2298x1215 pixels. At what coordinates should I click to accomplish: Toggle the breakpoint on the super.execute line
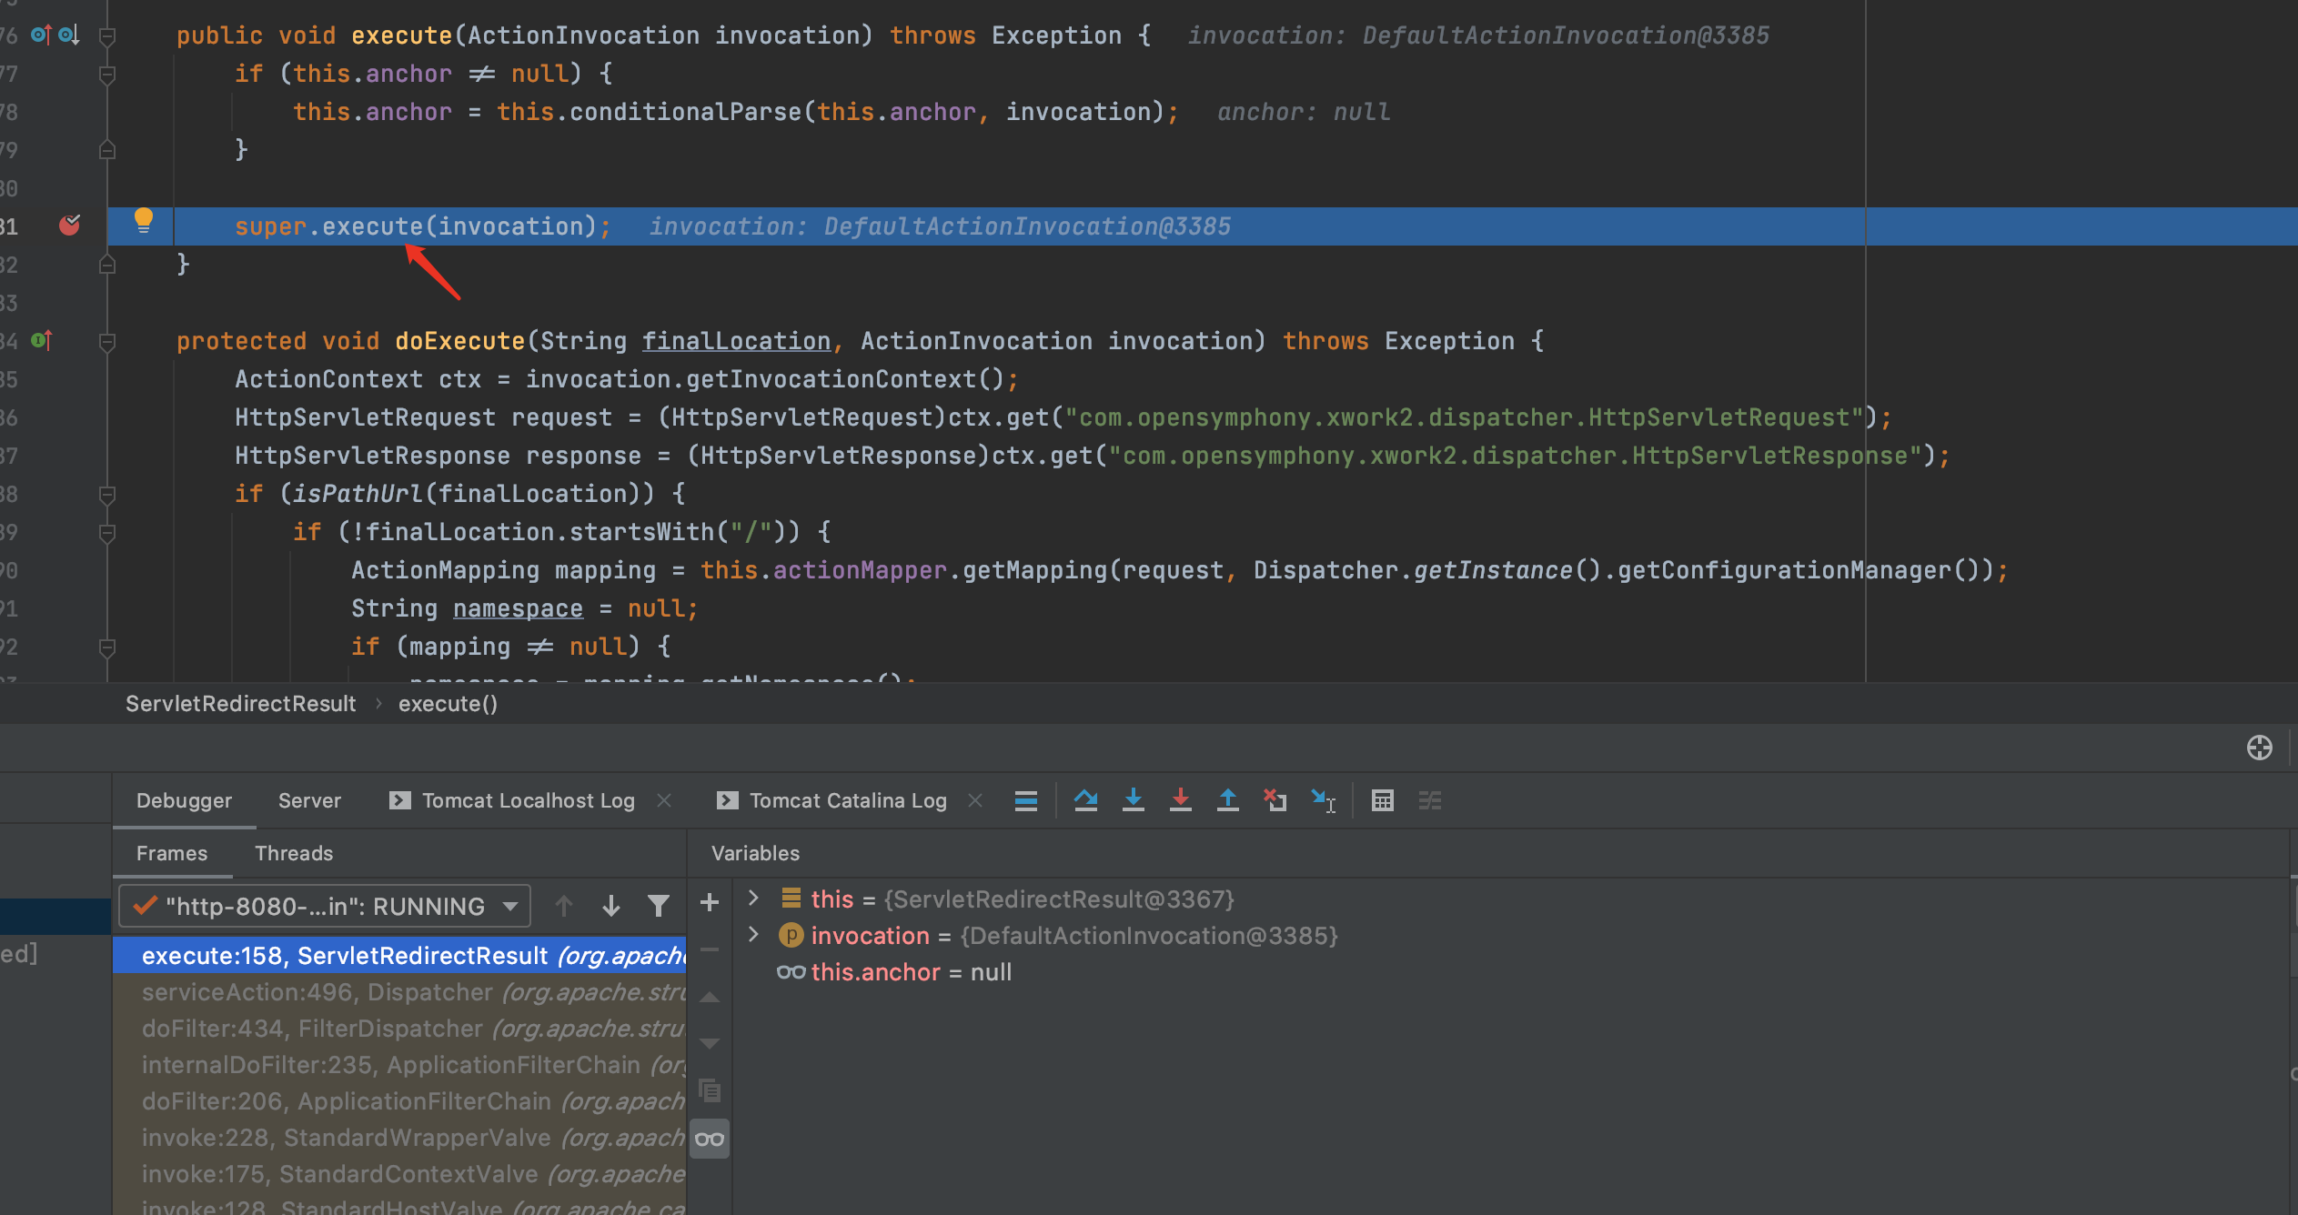tap(69, 225)
